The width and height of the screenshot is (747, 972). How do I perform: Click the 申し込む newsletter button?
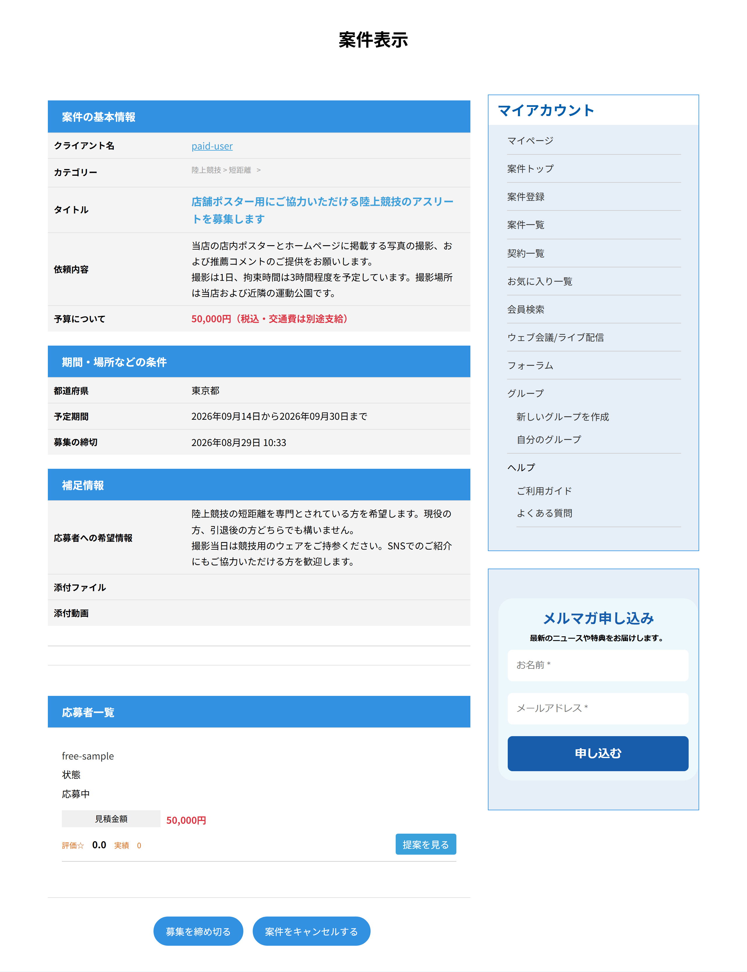click(x=598, y=753)
